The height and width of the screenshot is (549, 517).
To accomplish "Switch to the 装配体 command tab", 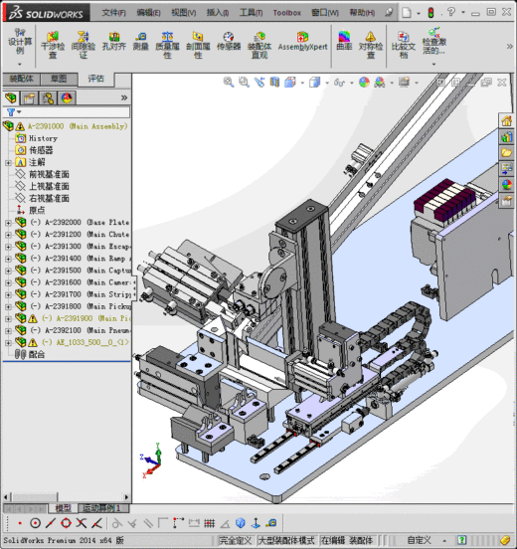I will coord(21,79).
